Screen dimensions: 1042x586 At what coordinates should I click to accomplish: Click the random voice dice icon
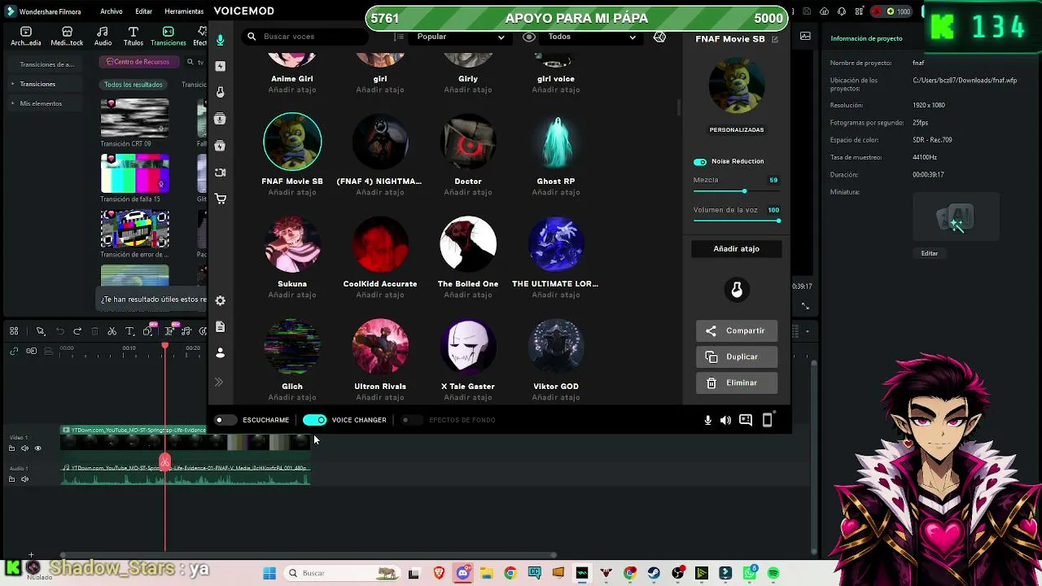tap(659, 37)
